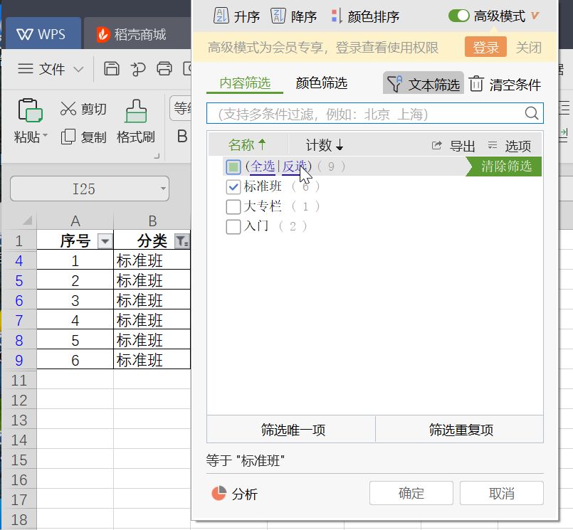Toggle the select-all checkbox
The image size is (573, 530).
tap(233, 167)
